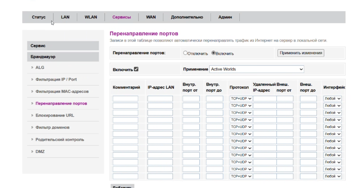Open the Статус tab
The image size is (358, 188).
point(39,17)
